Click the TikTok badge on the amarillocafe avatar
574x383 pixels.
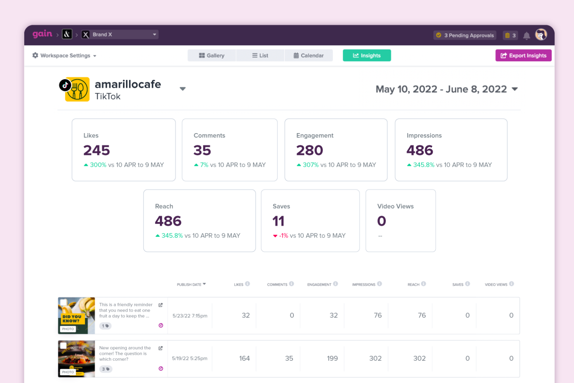tap(66, 85)
